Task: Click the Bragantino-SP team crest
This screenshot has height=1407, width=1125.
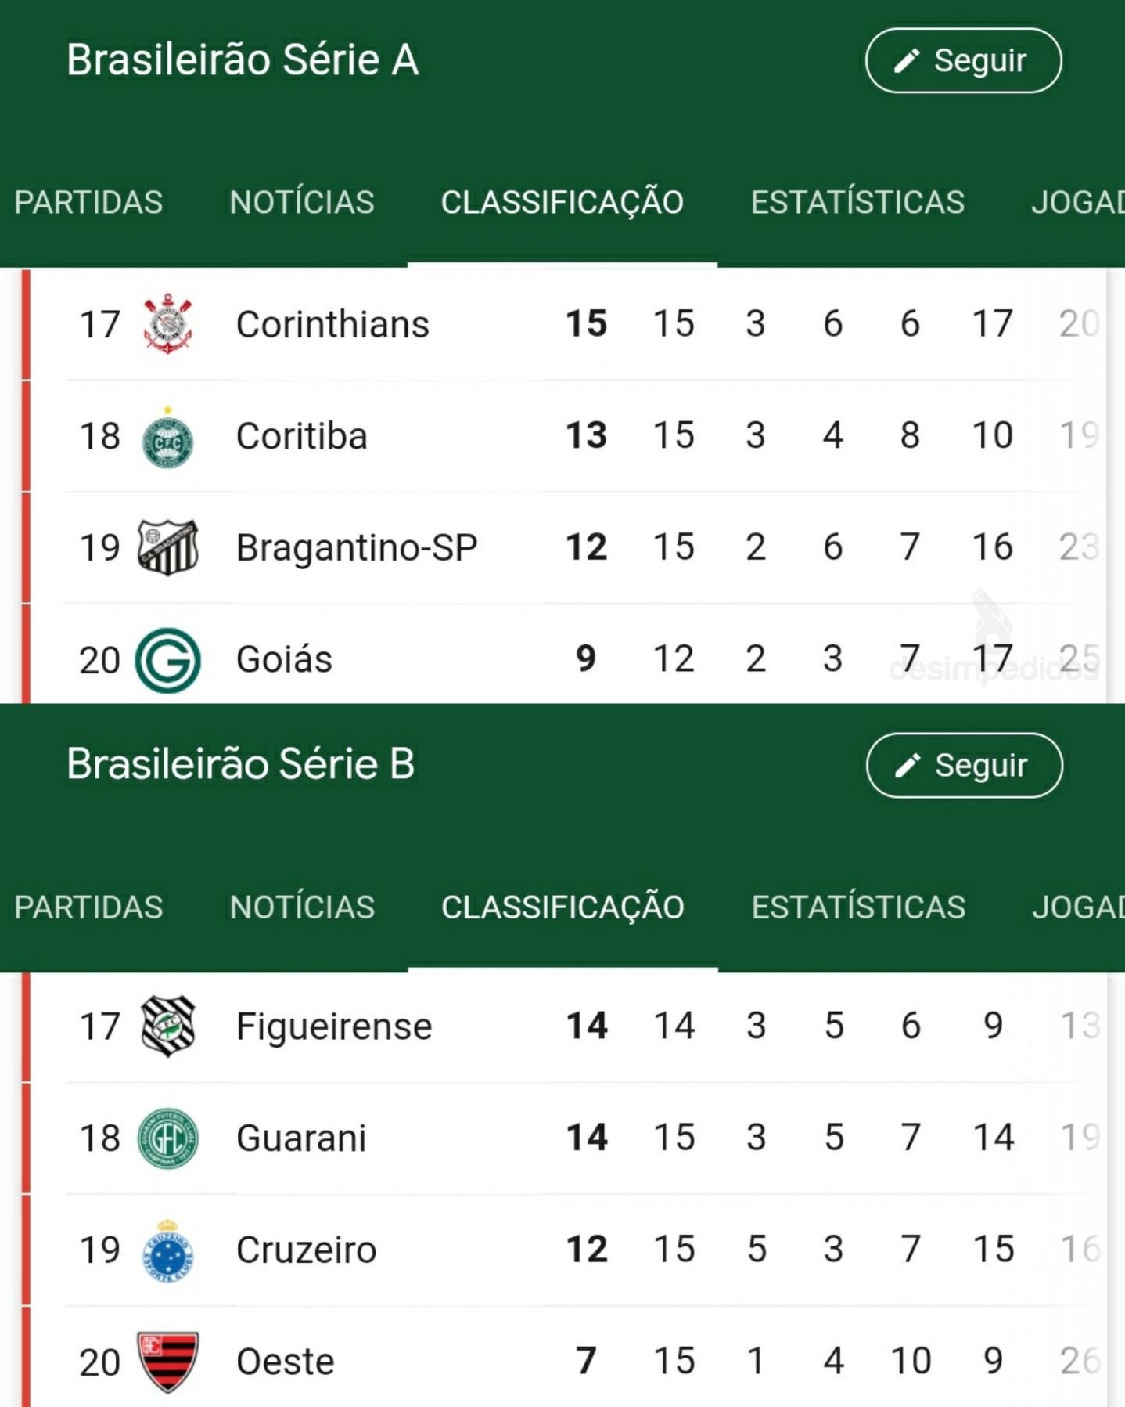Action: tap(167, 547)
